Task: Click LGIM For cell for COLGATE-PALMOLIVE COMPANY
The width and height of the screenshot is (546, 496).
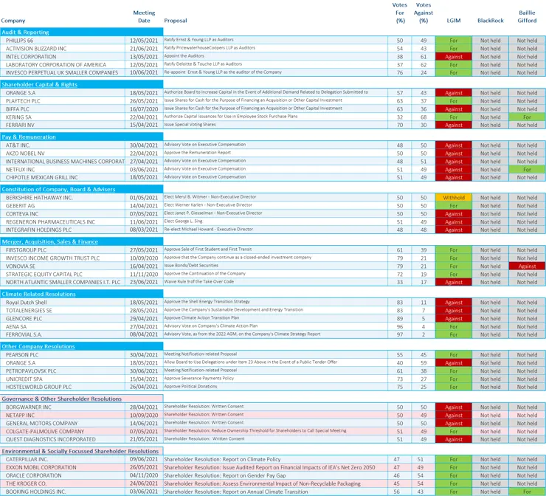Action: pyautogui.click(x=454, y=431)
